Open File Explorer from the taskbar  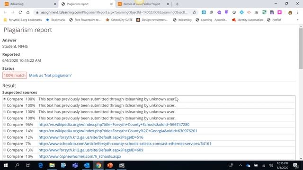pos(52,165)
